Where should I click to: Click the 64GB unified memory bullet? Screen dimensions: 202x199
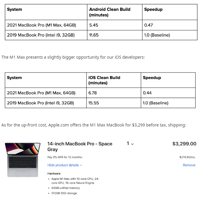pyautogui.click(x=65, y=188)
